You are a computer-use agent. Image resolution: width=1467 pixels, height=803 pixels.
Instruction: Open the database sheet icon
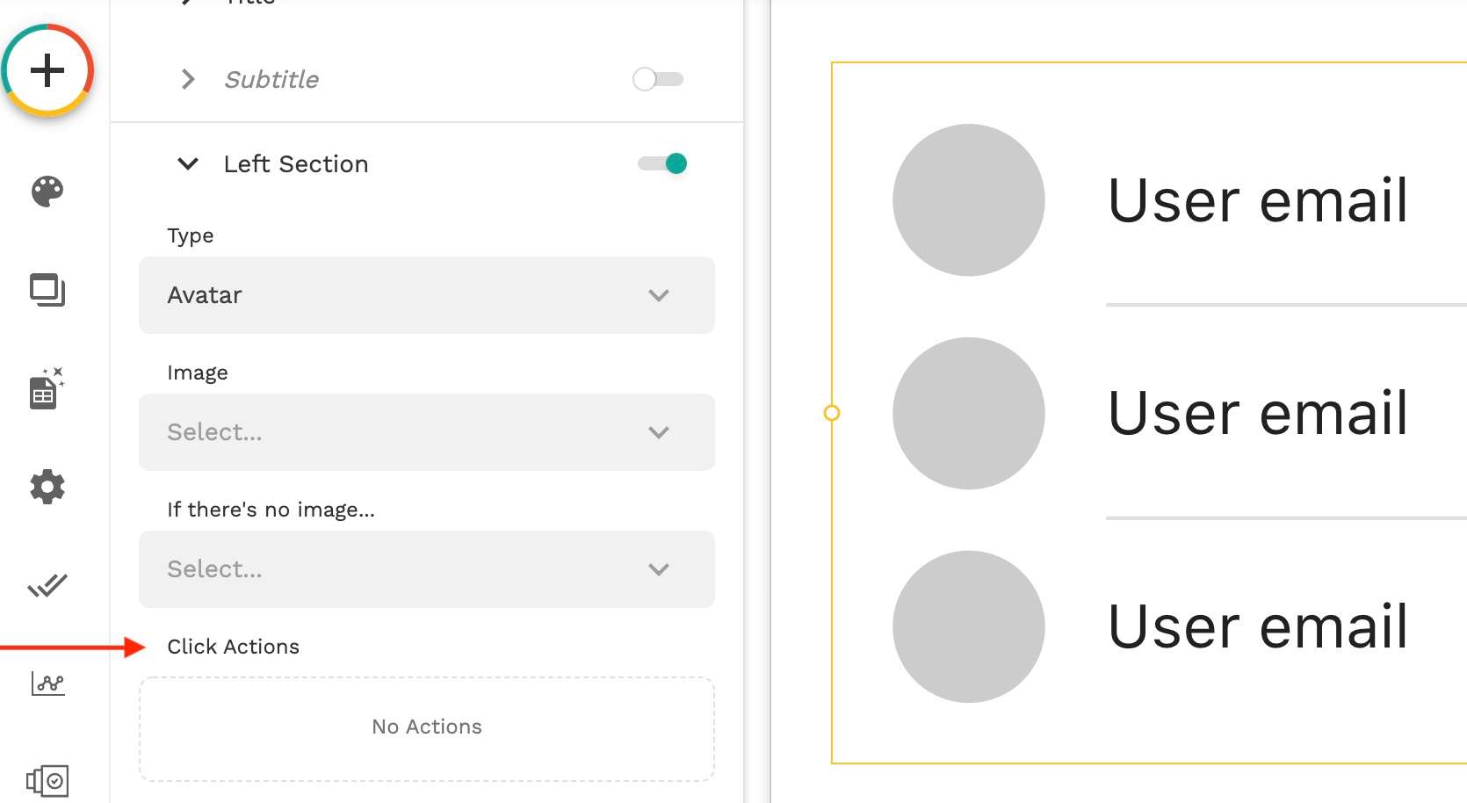[47, 388]
